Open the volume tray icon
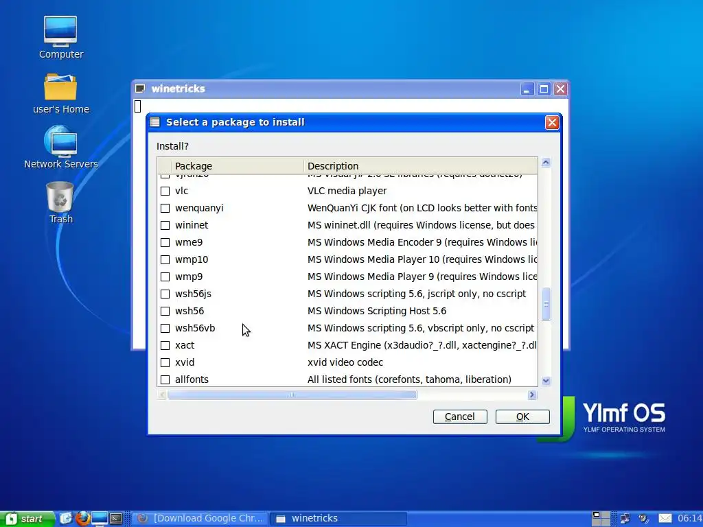The width and height of the screenshot is (703, 527). tap(644, 519)
